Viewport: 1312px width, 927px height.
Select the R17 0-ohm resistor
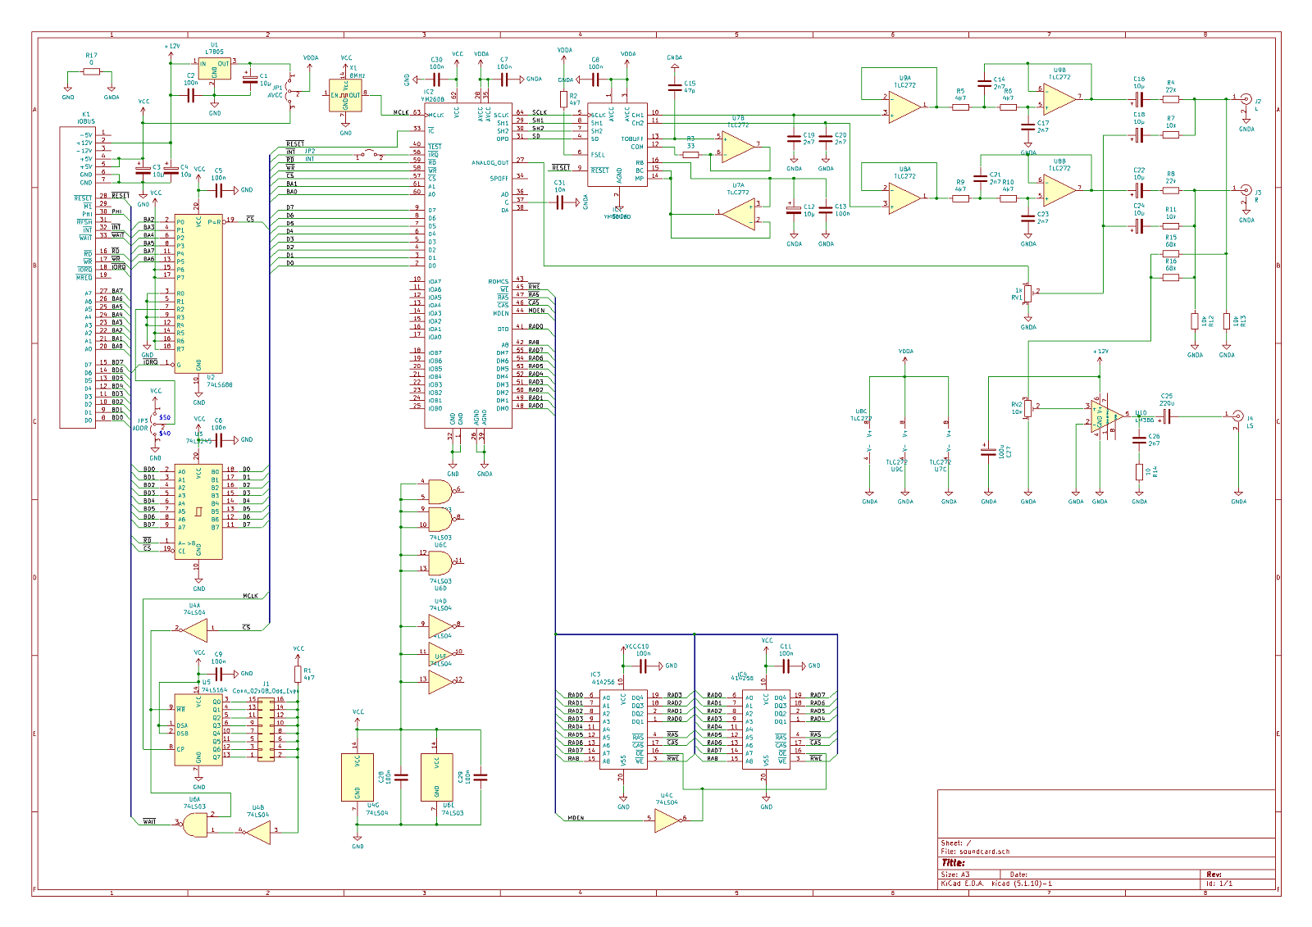(x=92, y=72)
